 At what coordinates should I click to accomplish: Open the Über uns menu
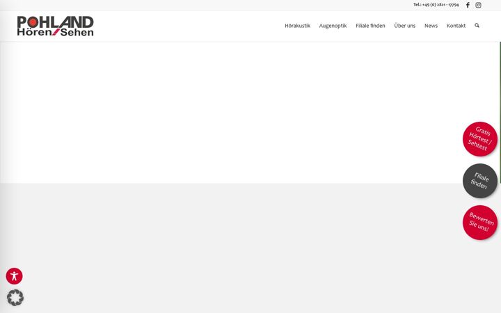(405, 26)
